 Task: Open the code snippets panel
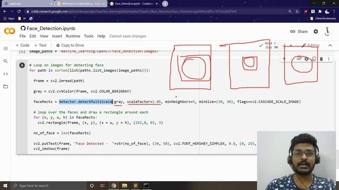pyautogui.click(x=6, y=74)
